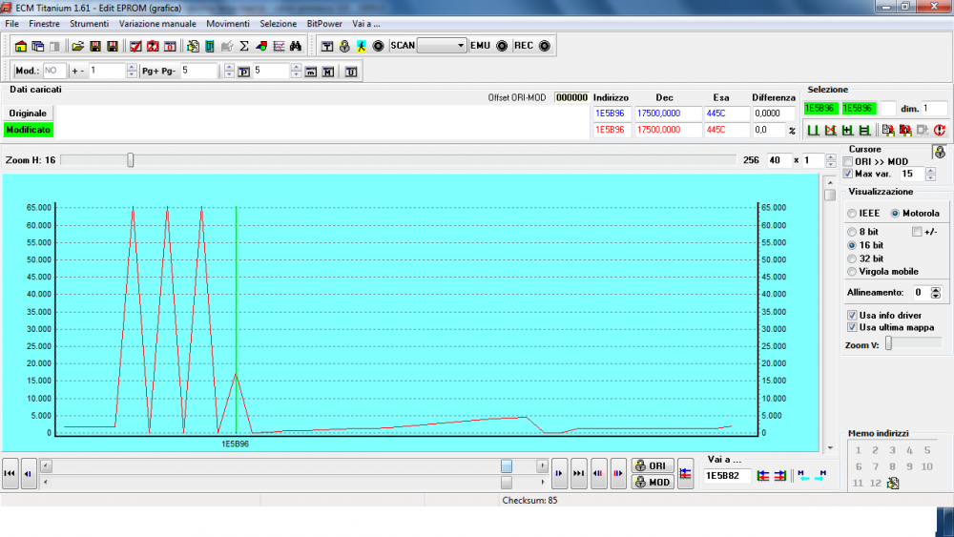Open the Selezione menu
The height and width of the screenshot is (537, 954).
278,24
